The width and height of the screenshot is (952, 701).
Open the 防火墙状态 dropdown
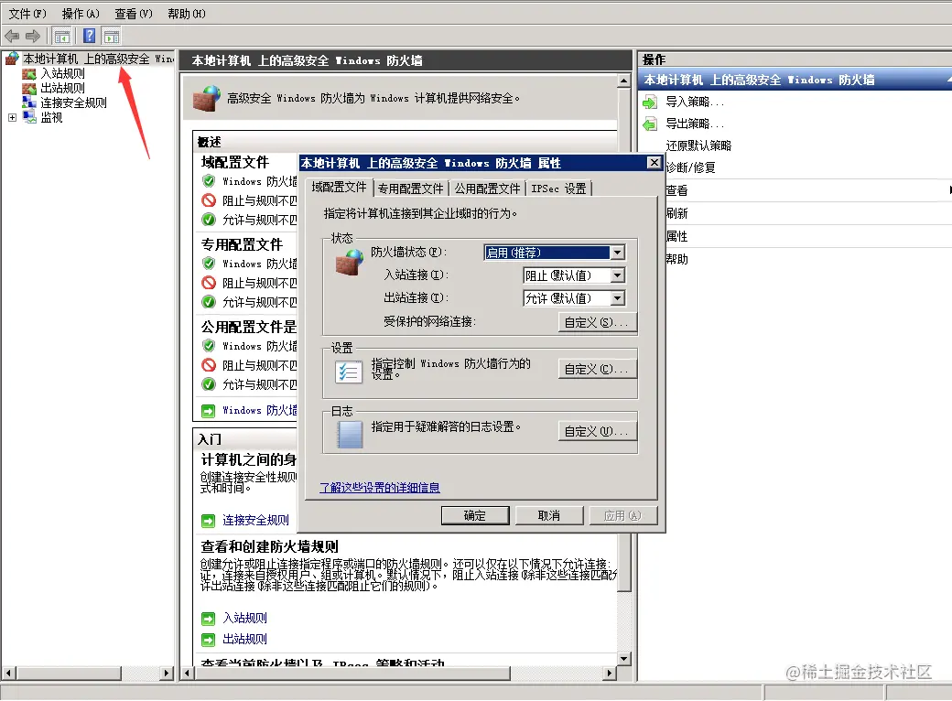[618, 253]
